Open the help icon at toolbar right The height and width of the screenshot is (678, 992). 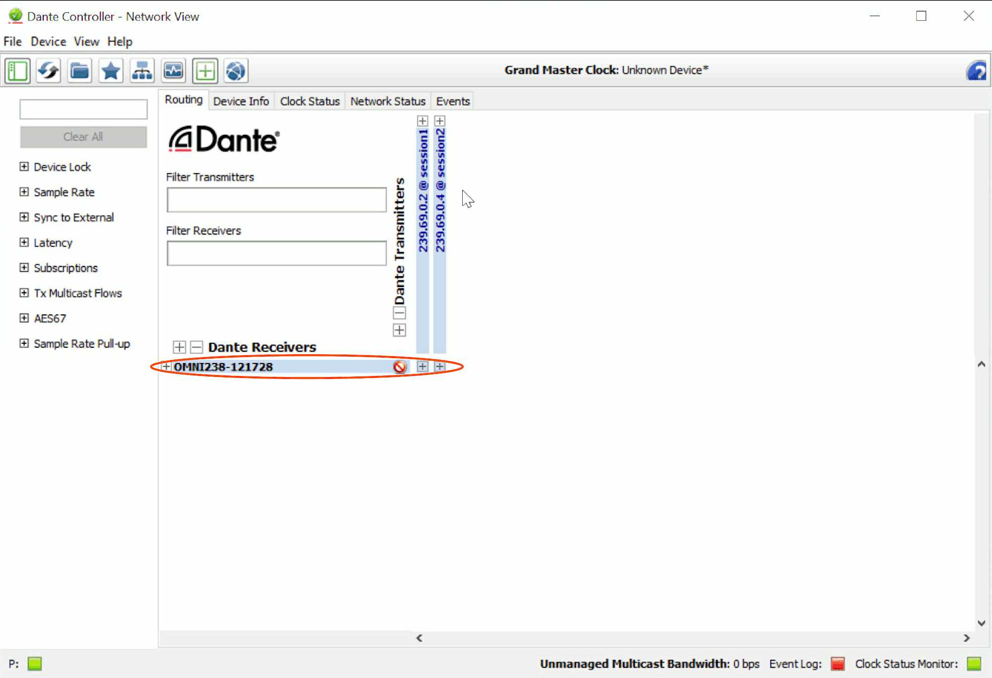(976, 71)
